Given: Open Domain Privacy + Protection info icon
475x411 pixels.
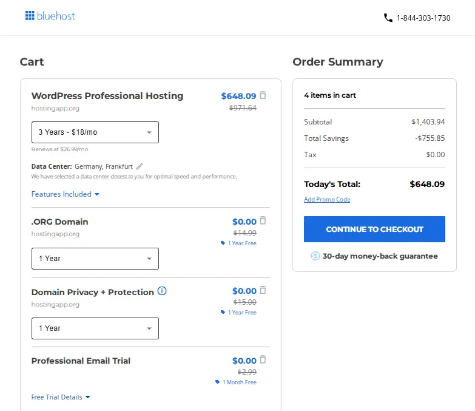Looking at the screenshot, I should (162, 291).
